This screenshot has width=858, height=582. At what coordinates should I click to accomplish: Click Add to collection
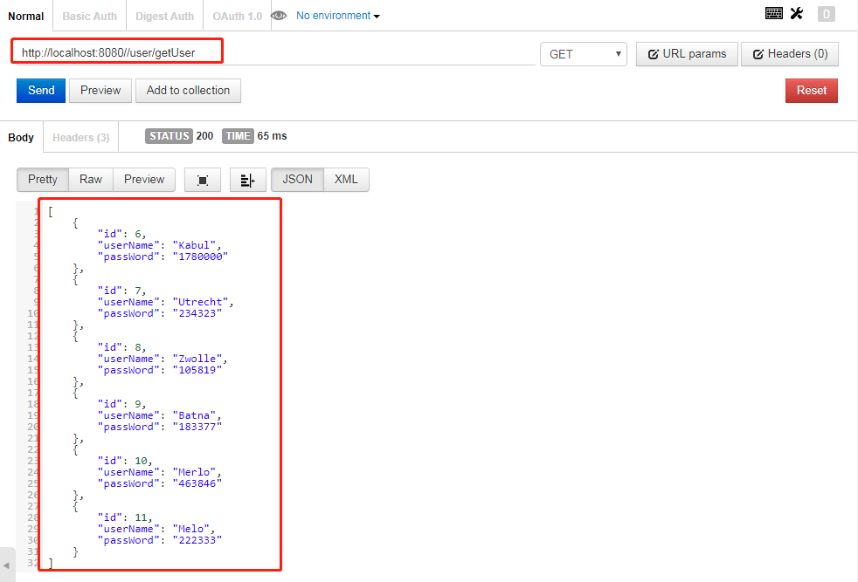(188, 90)
